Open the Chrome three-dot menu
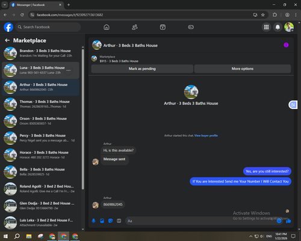 pos(296,15)
